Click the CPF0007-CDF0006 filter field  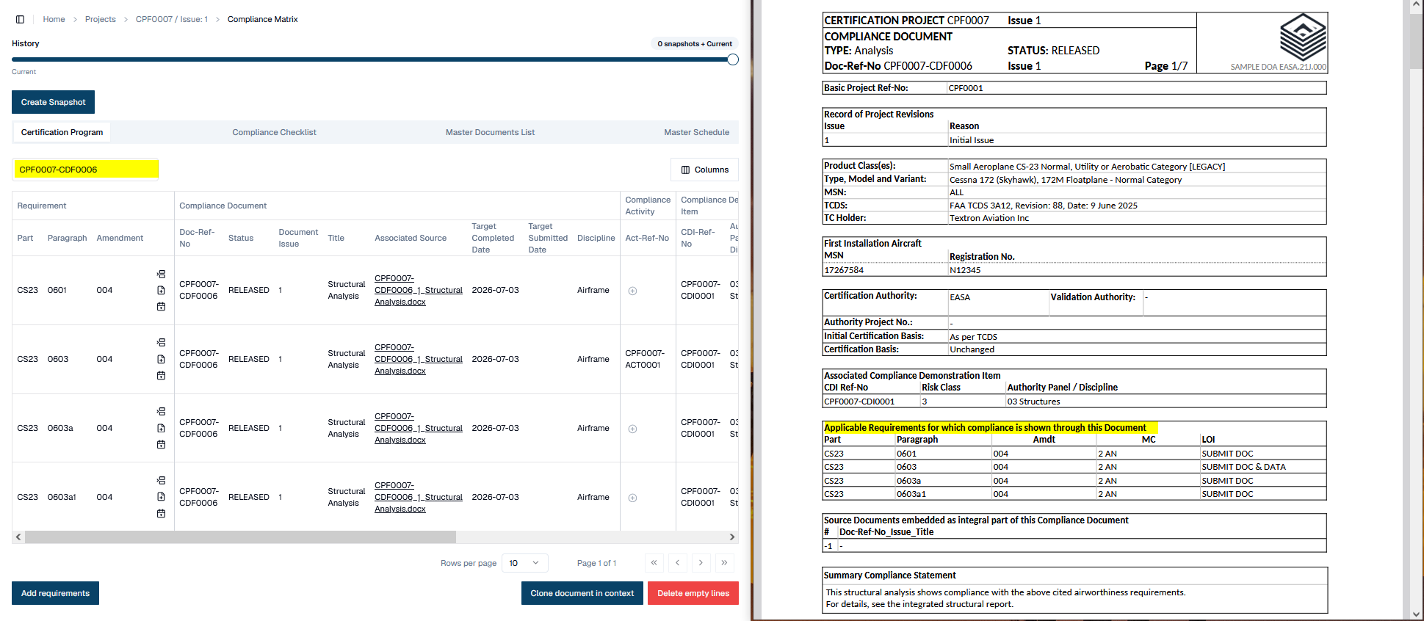tap(85, 170)
